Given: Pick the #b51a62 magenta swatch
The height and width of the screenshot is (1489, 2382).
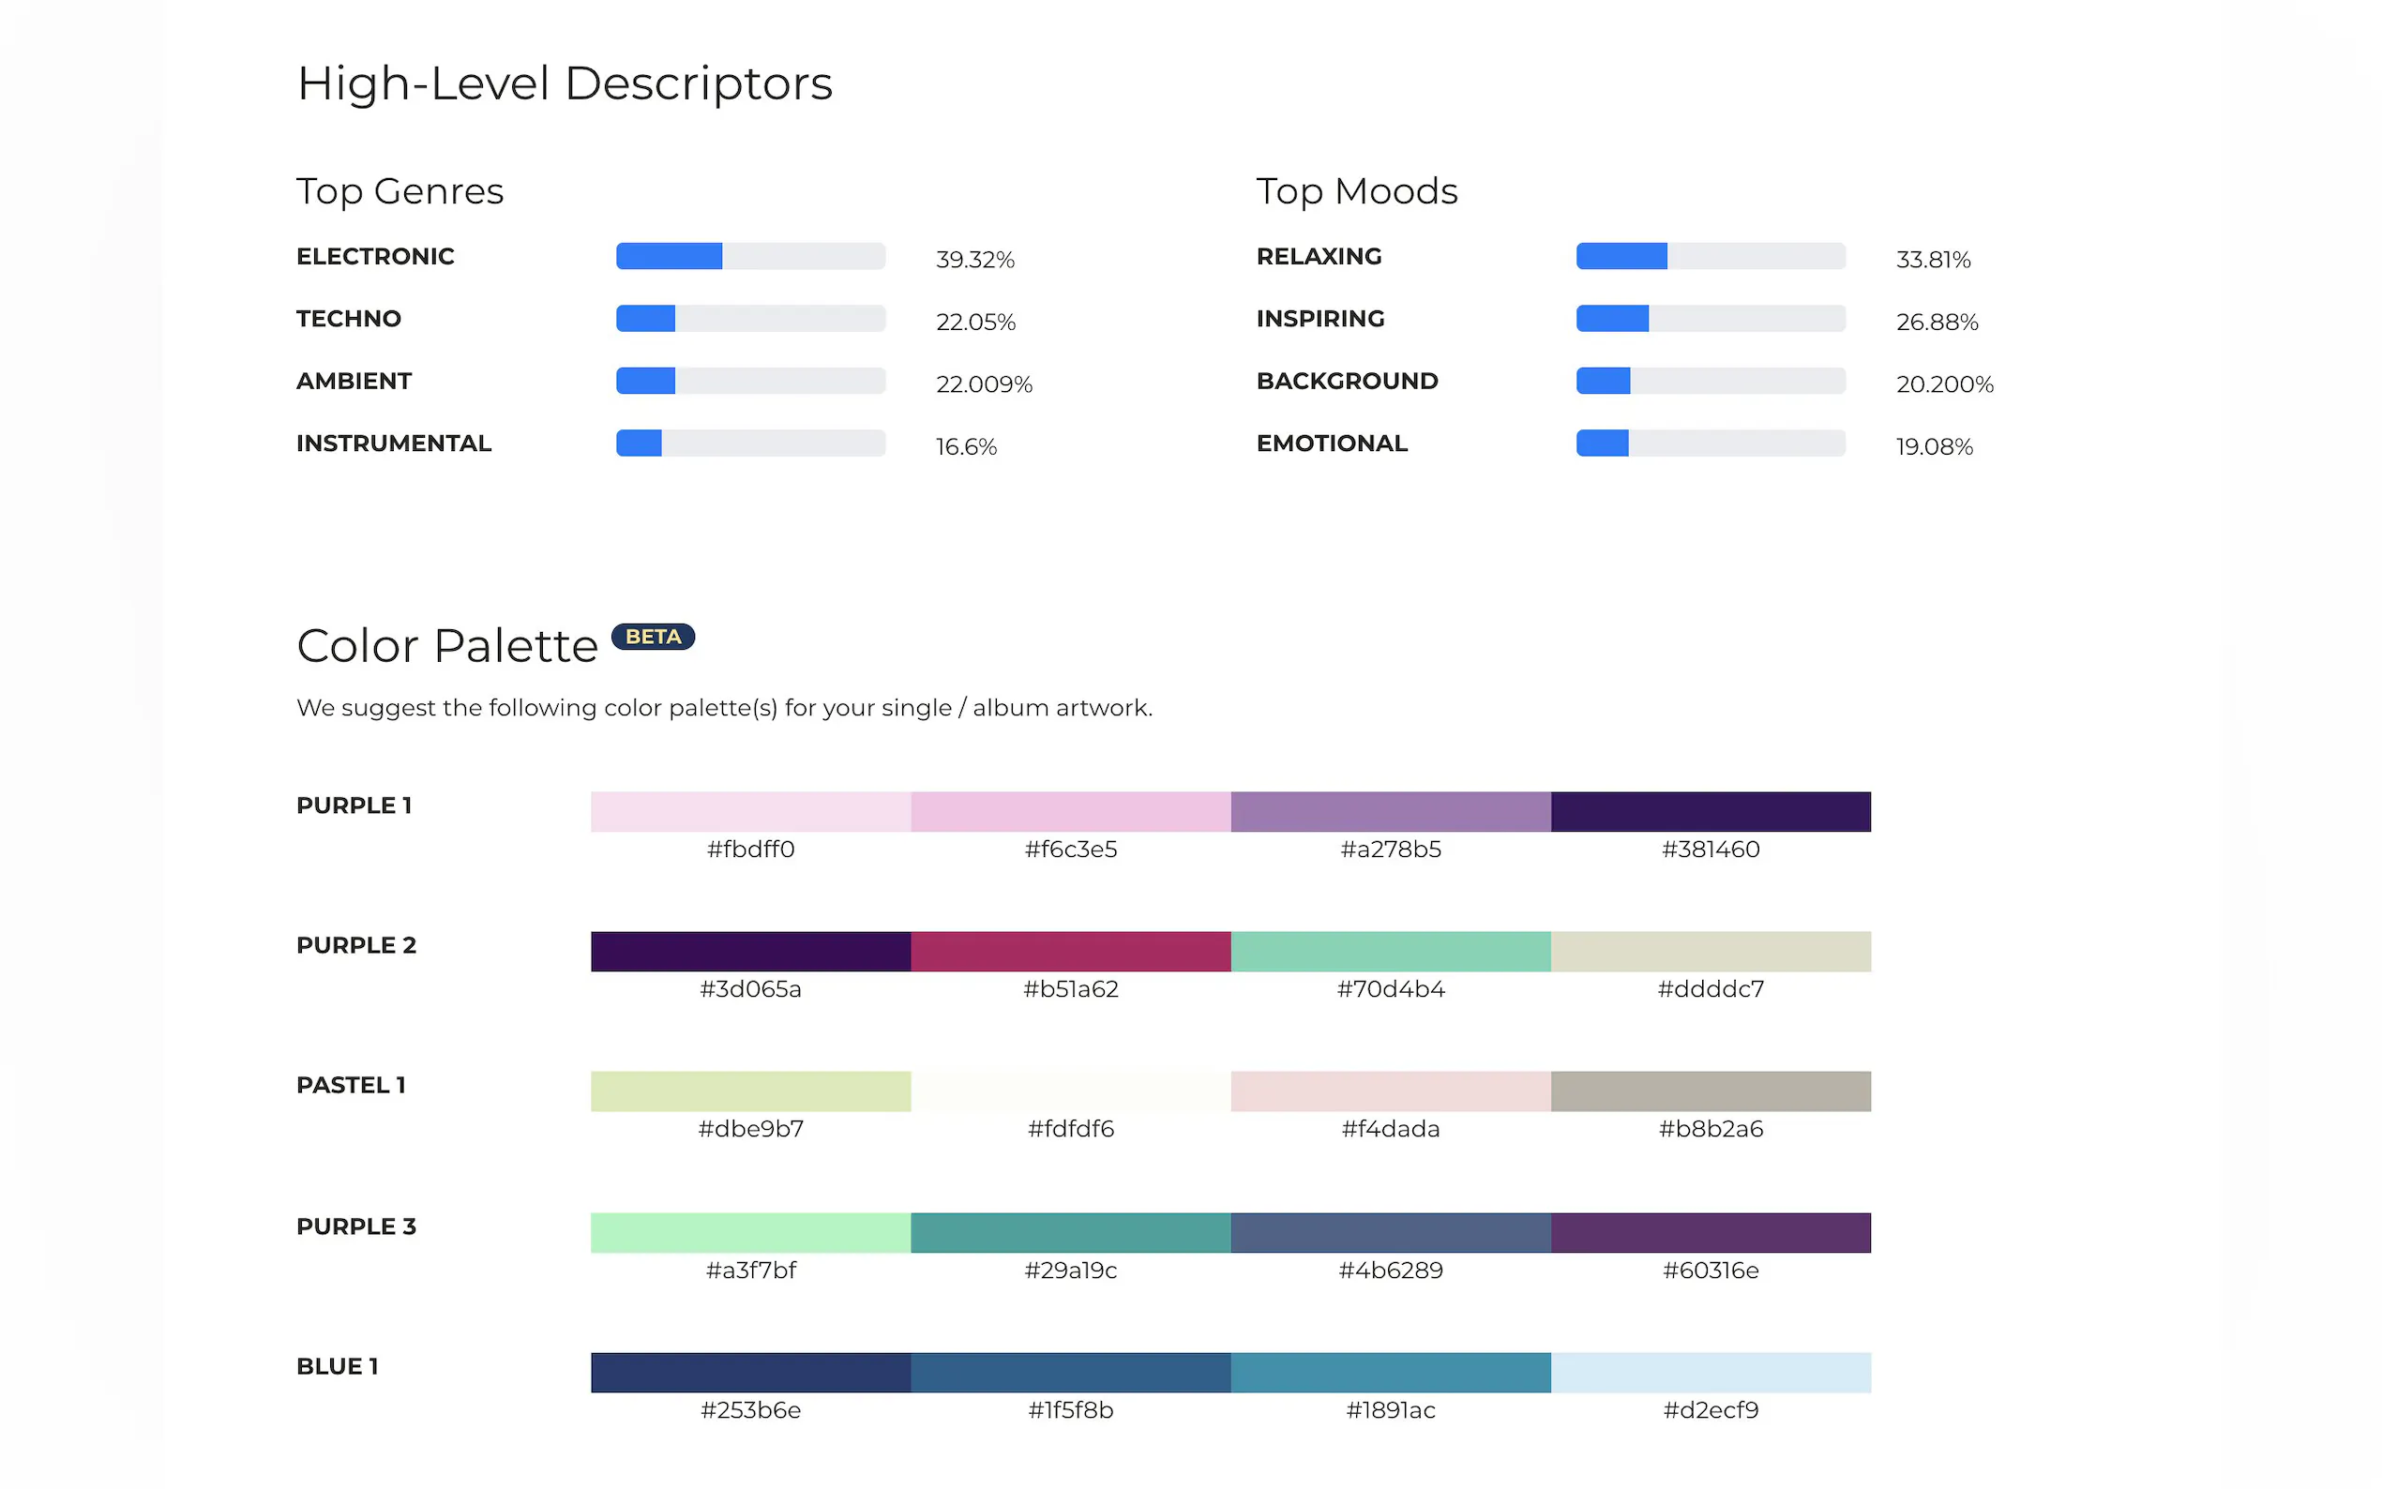Looking at the screenshot, I should click(x=1070, y=952).
